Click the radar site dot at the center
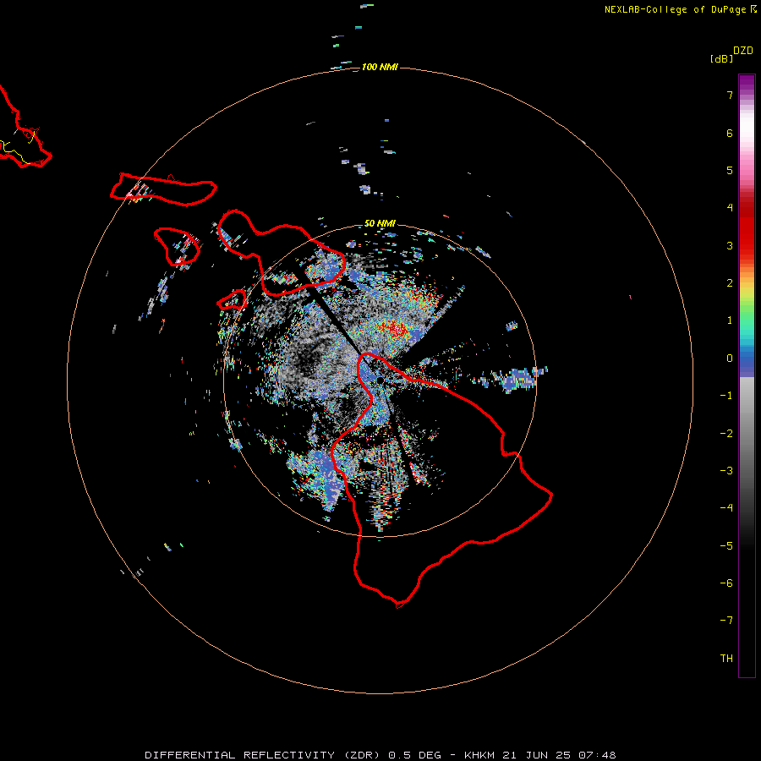Viewport: 761px width, 761px height. coord(380,380)
